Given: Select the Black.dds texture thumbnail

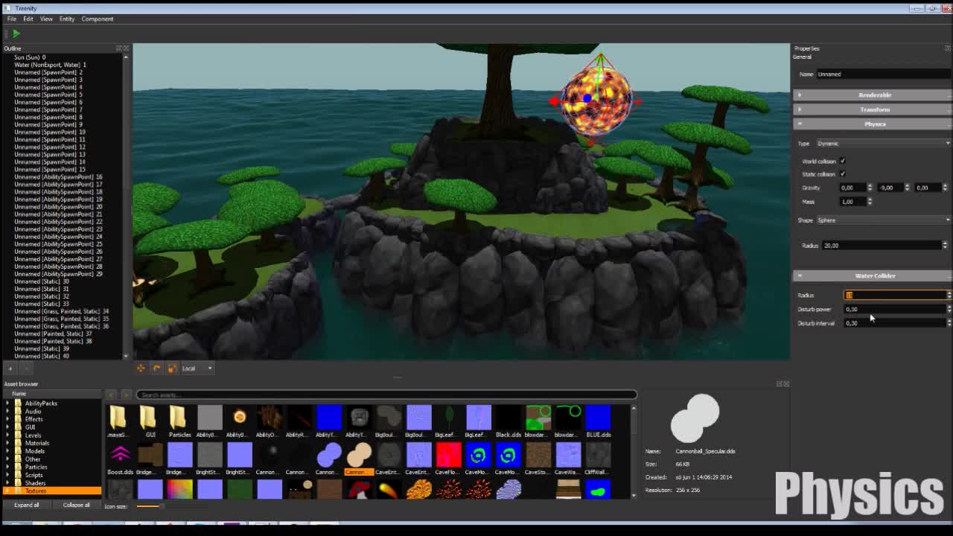Looking at the screenshot, I should coord(509,421).
